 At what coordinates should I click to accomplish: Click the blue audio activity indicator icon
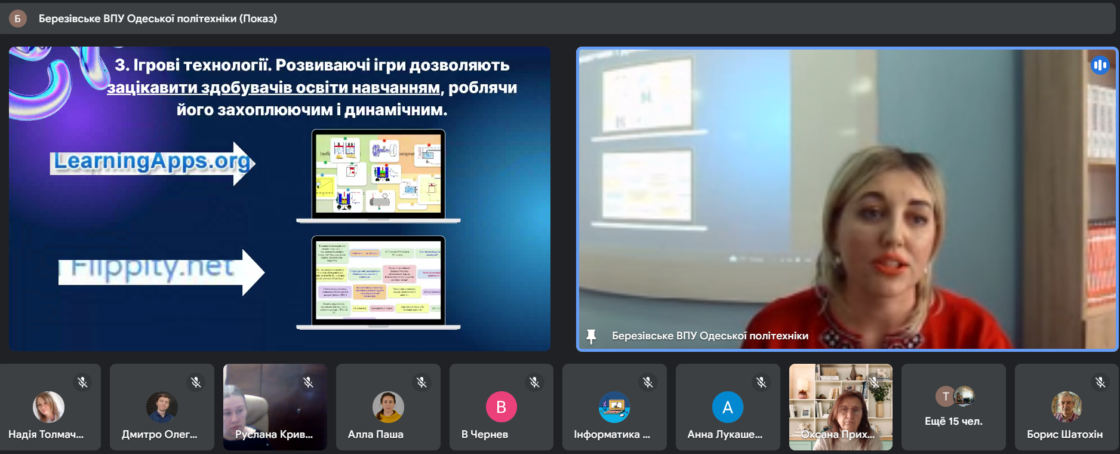(x=1100, y=65)
